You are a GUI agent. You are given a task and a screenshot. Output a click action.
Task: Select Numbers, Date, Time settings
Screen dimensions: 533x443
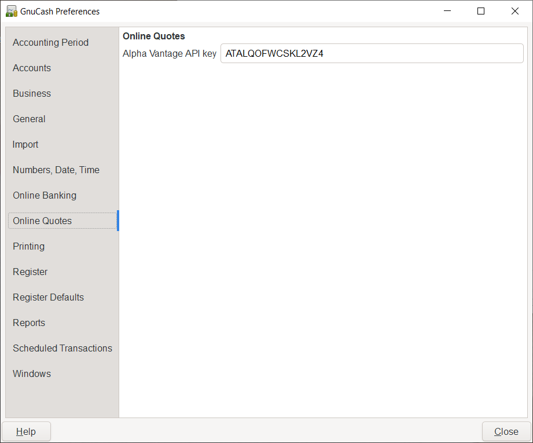click(56, 170)
